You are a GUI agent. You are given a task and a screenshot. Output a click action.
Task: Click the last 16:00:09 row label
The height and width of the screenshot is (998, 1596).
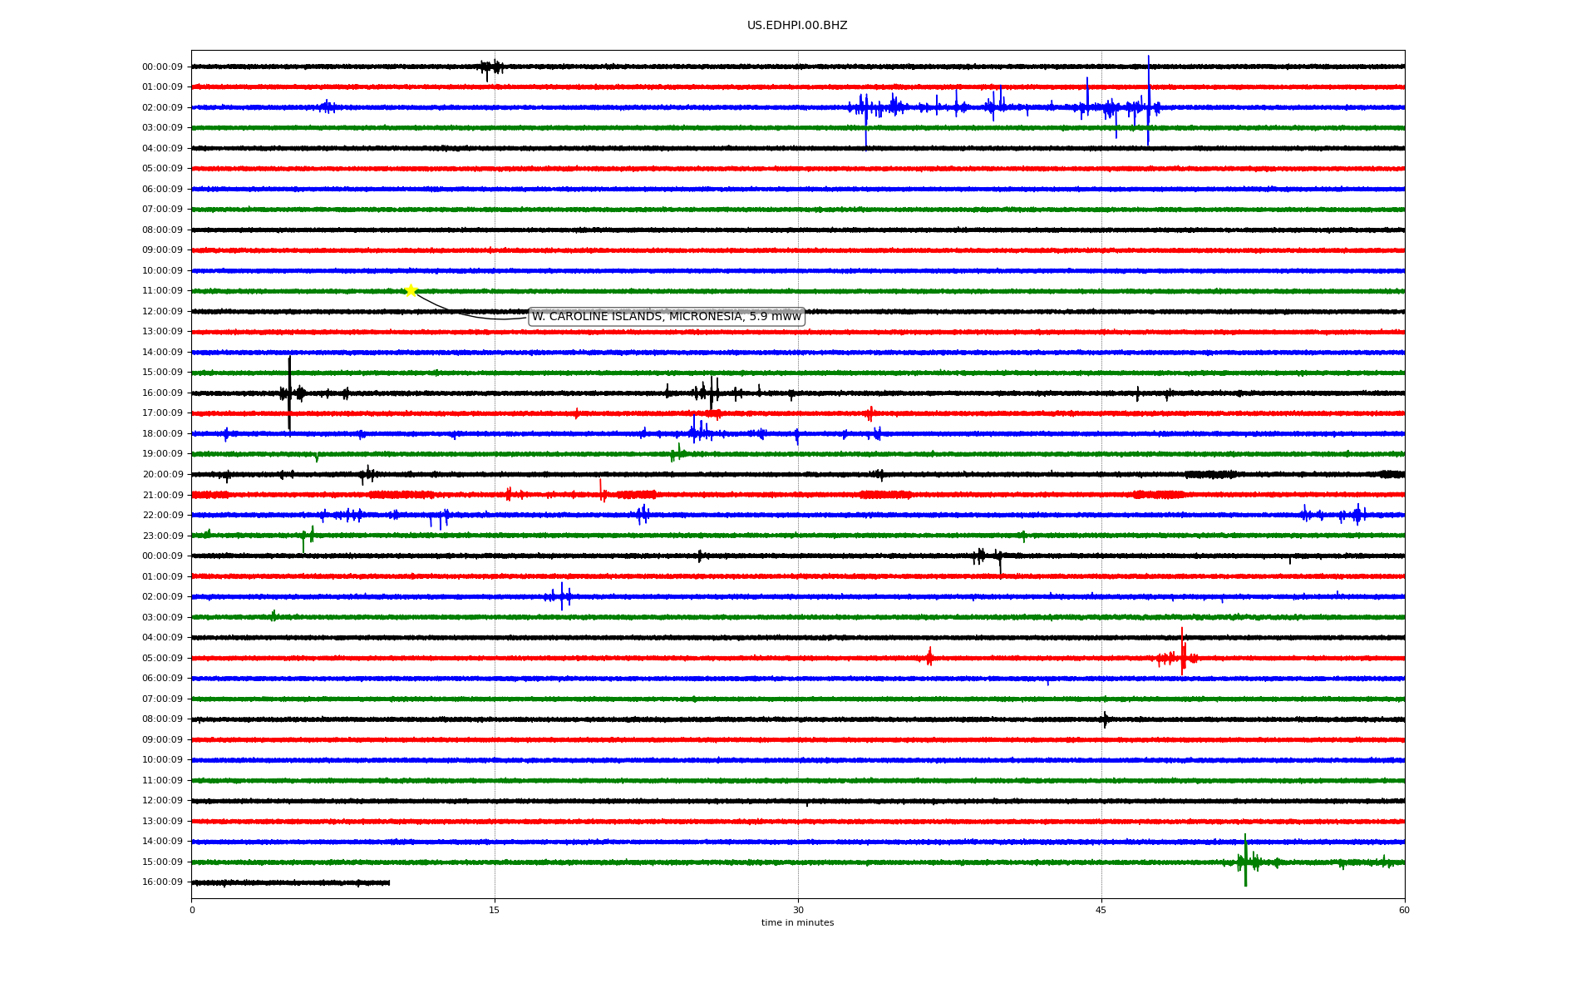162,882
